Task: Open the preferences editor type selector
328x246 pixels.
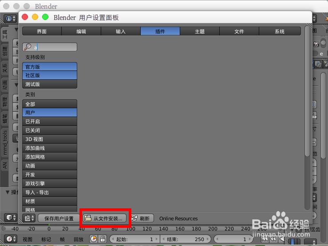Action: tap(29, 218)
